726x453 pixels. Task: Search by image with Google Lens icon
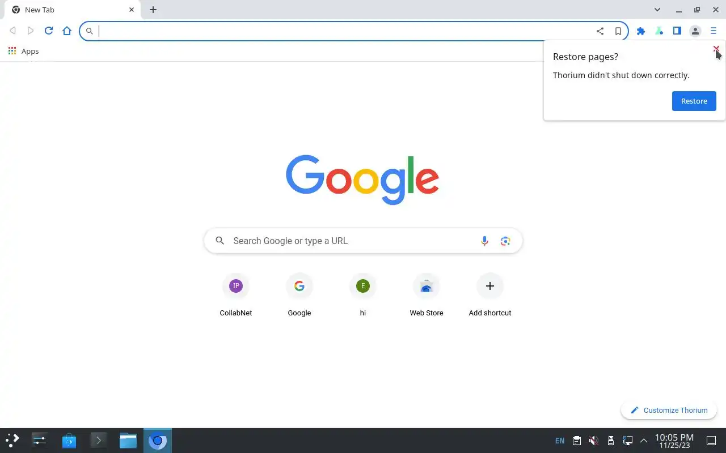(x=505, y=241)
